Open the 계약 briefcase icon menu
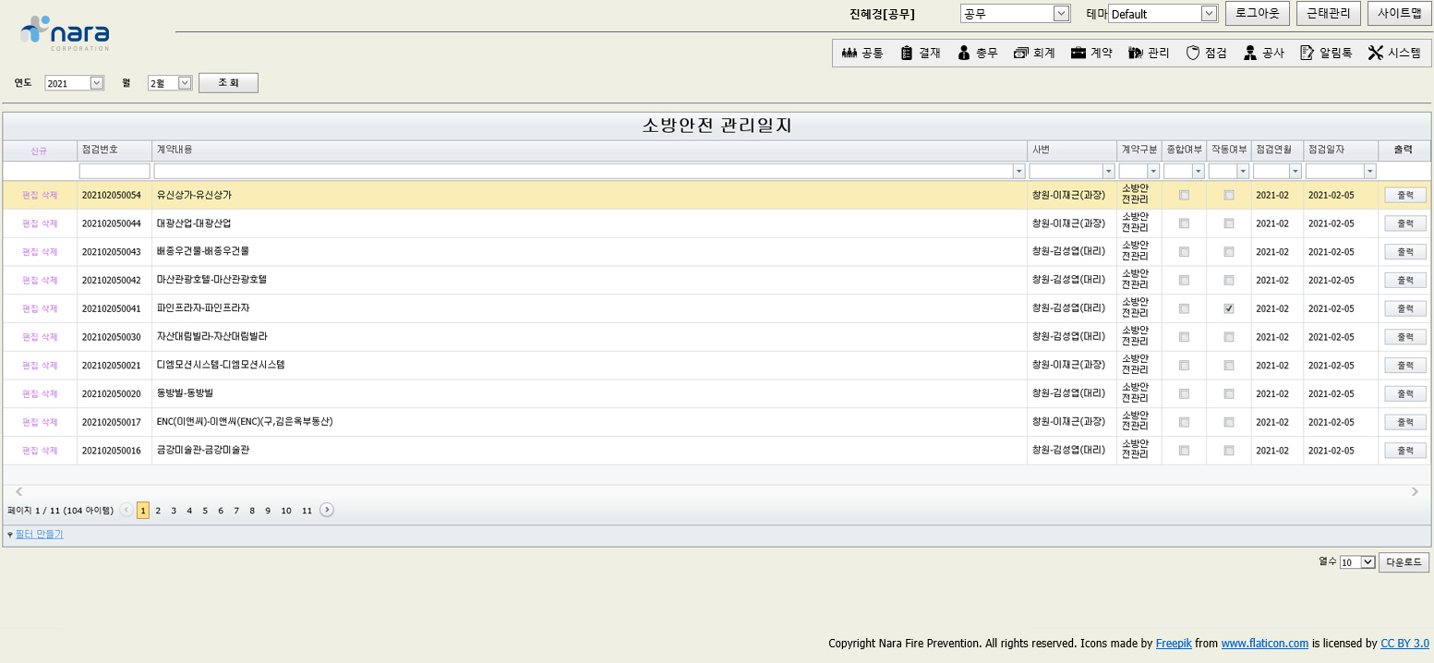 point(1078,54)
